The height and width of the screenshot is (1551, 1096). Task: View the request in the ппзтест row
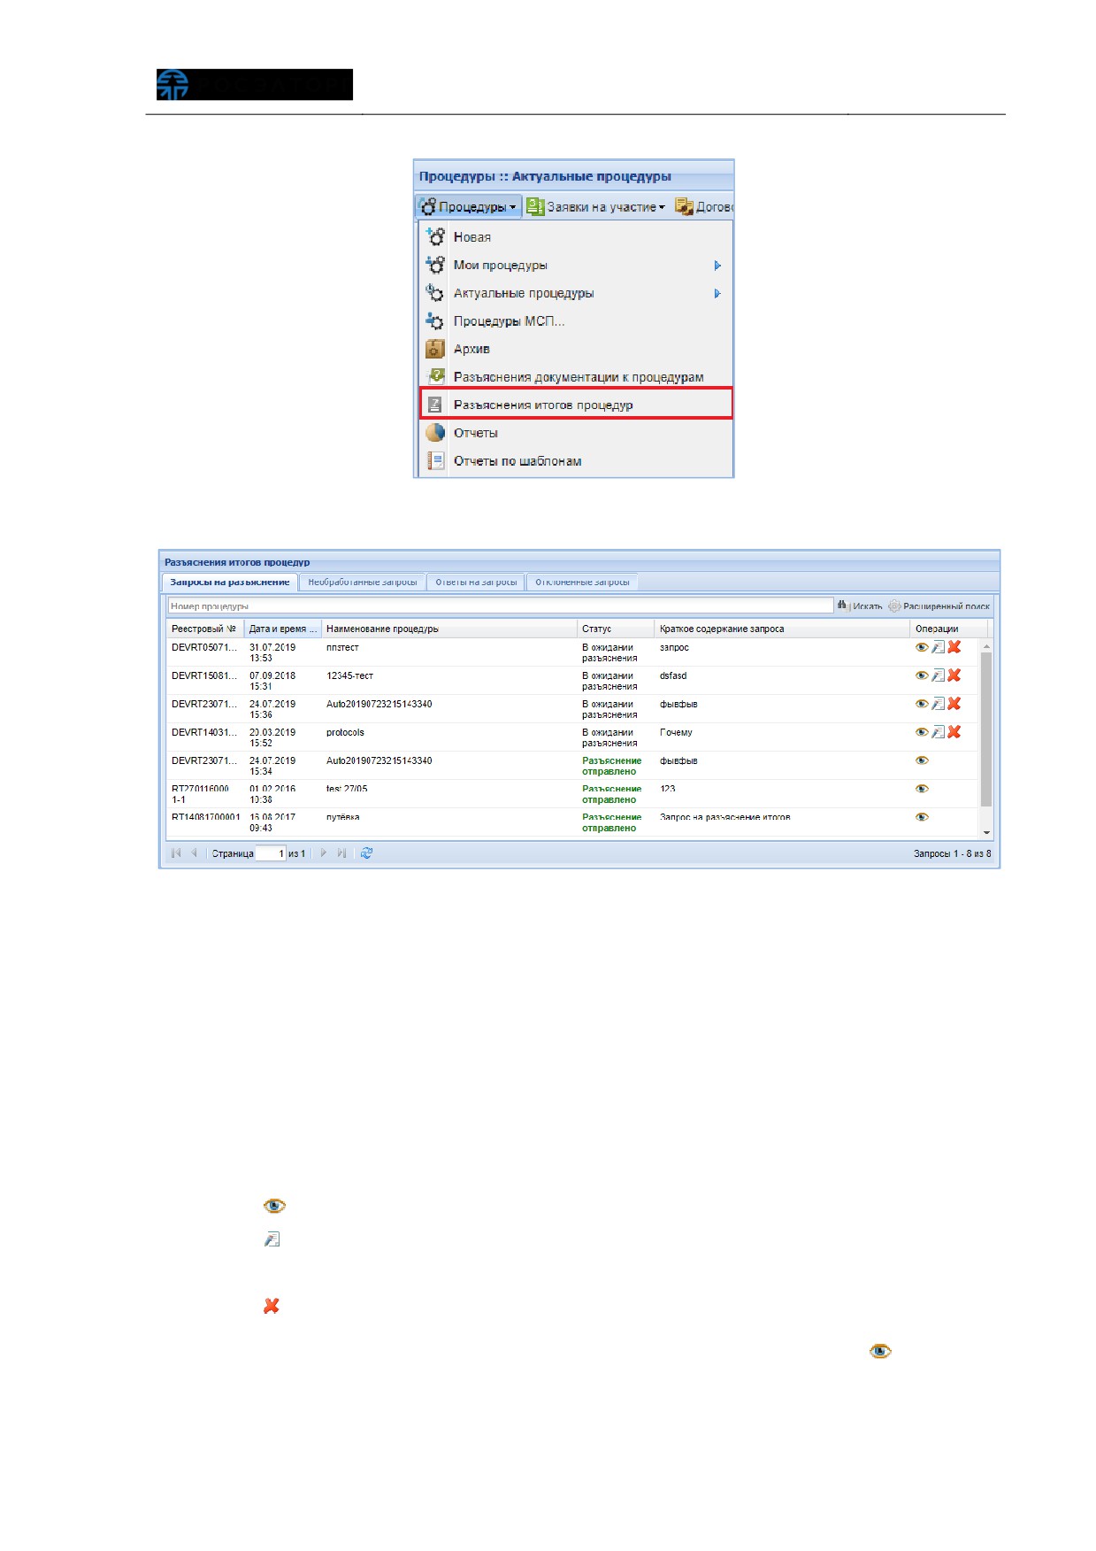(x=922, y=647)
